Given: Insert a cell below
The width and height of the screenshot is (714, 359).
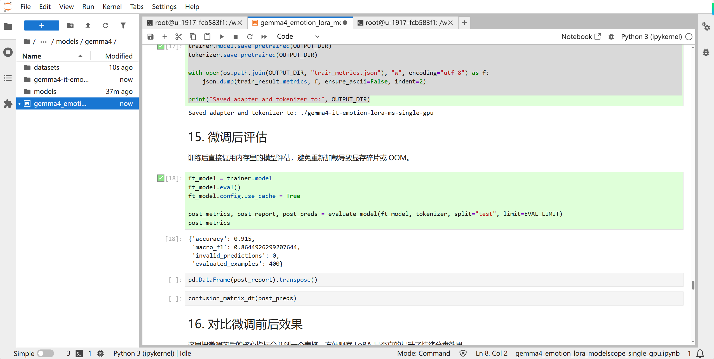Looking at the screenshot, I should pos(165,37).
